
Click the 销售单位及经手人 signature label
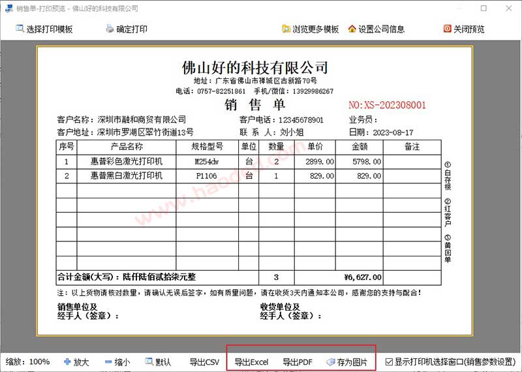pos(88,311)
